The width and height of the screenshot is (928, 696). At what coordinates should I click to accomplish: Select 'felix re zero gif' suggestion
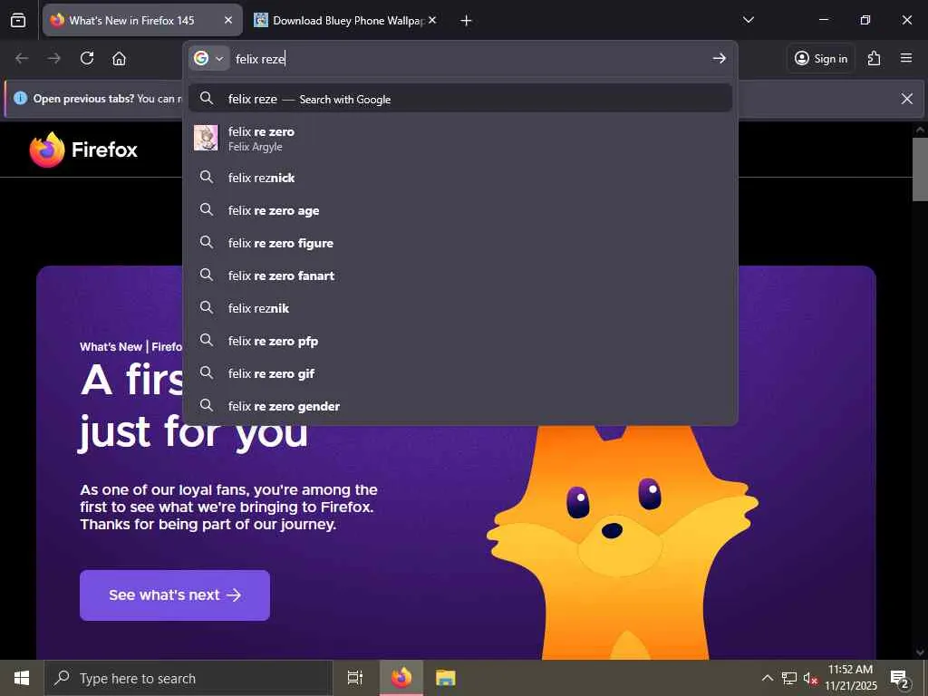460,373
